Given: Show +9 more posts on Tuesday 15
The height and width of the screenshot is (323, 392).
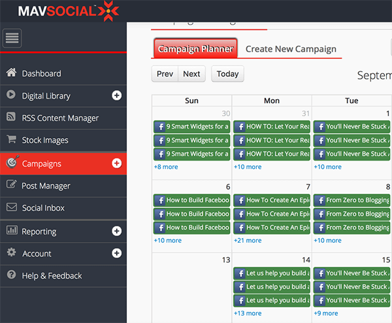Looking at the screenshot, I should click(x=326, y=313).
